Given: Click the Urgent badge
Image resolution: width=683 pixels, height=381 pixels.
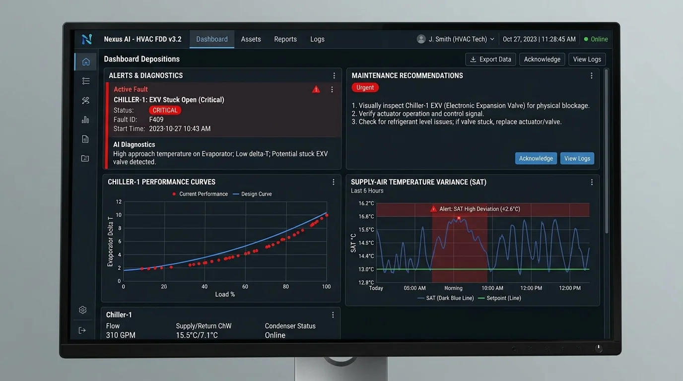Looking at the screenshot, I should 365,87.
